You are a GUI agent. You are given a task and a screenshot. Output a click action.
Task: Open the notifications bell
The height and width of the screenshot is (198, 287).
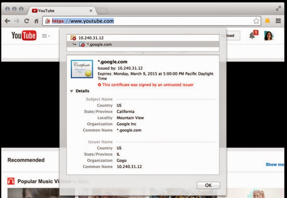(x=253, y=35)
